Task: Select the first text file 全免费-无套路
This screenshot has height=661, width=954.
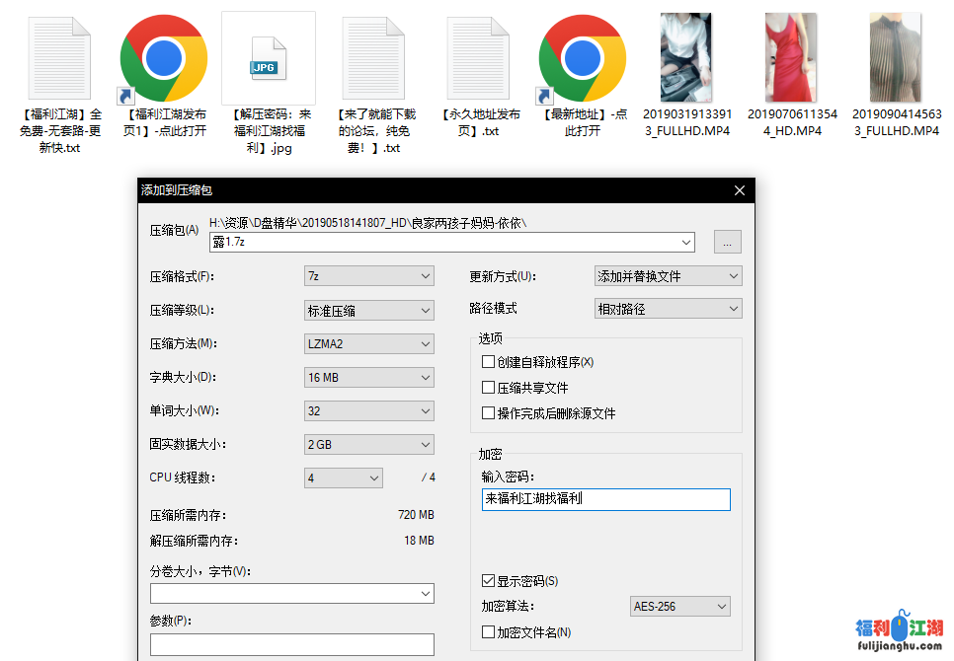Action: 58,59
